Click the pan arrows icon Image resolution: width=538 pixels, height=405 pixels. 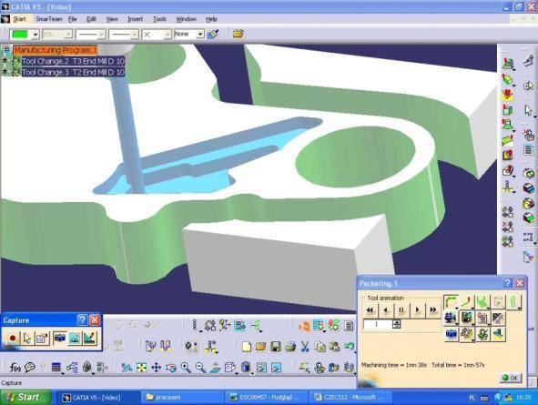[x=156, y=368]
